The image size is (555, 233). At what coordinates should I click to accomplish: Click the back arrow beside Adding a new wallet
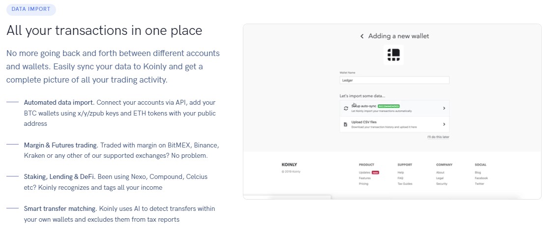[362, 36]
